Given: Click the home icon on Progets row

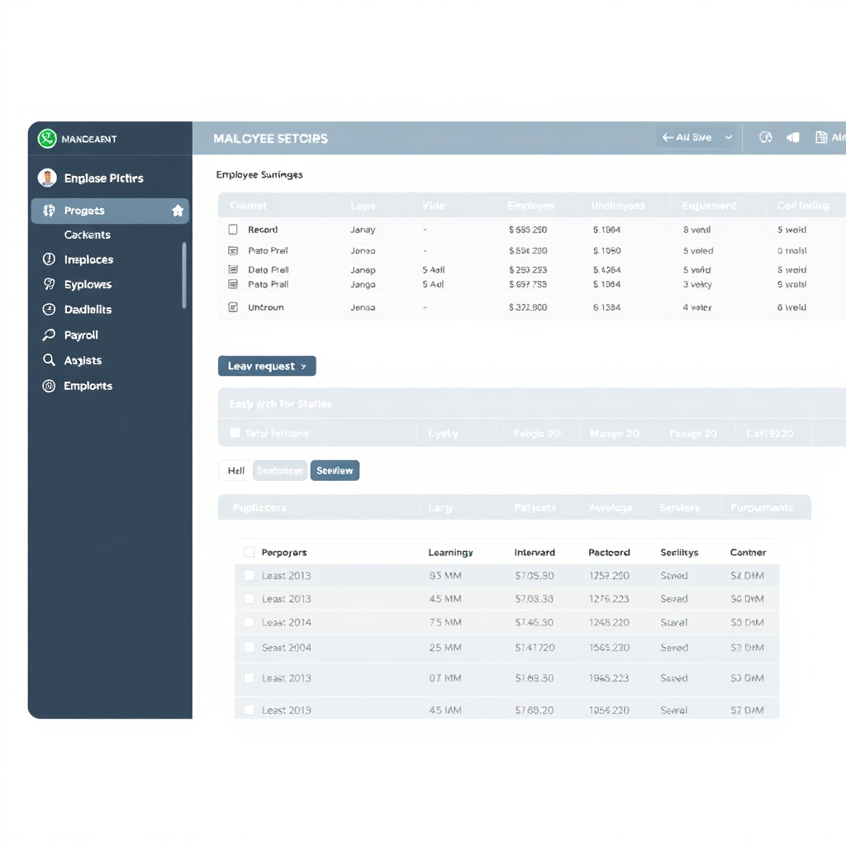Looking at the screenshot, I should [177, 211].
